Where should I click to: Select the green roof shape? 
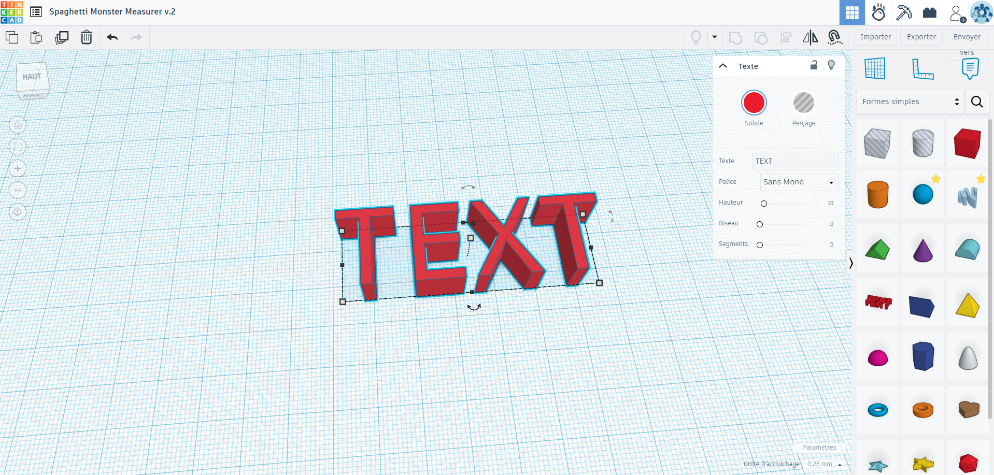coord(877,249)
